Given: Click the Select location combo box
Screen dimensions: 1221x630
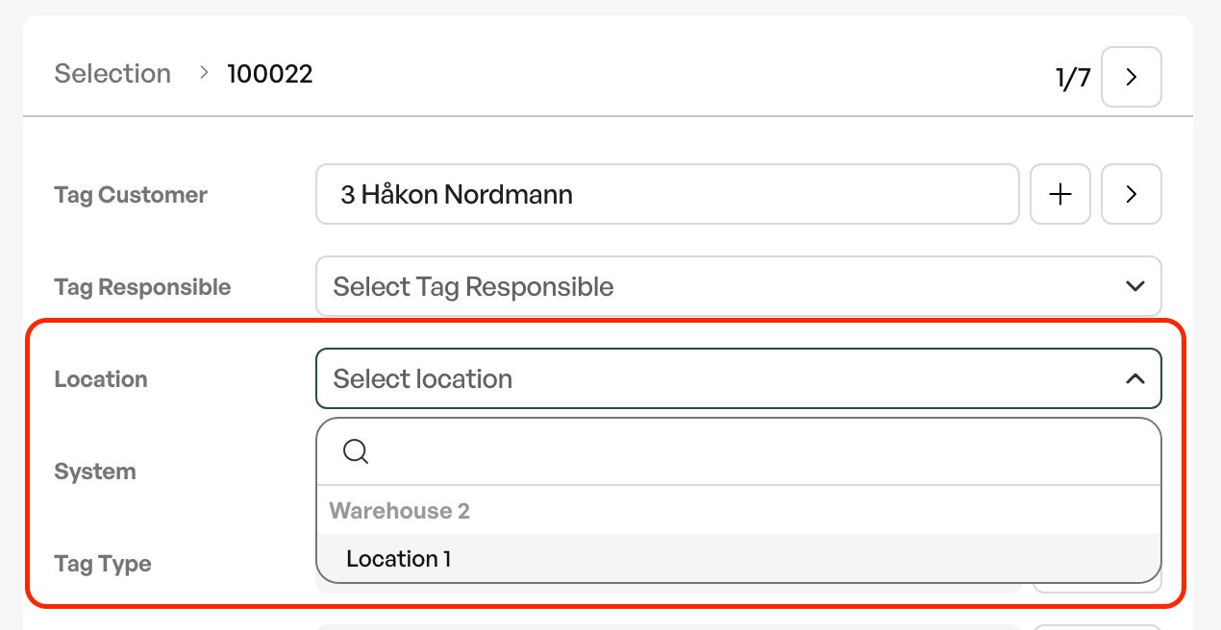Looking at the screenshot, I should (x=738, y=378).
